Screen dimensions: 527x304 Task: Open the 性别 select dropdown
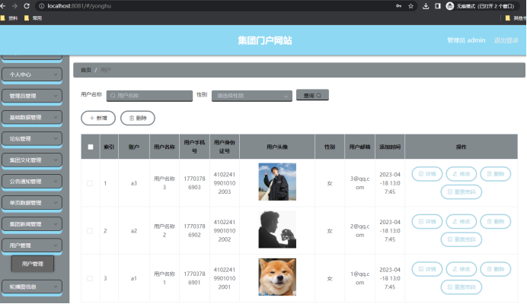click(252, 96)
